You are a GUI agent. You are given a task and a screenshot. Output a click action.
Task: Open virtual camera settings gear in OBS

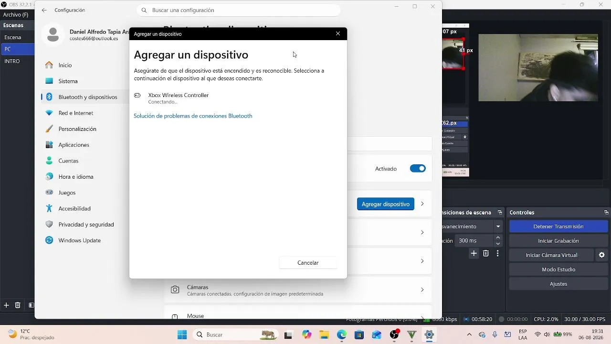[602, 255]
